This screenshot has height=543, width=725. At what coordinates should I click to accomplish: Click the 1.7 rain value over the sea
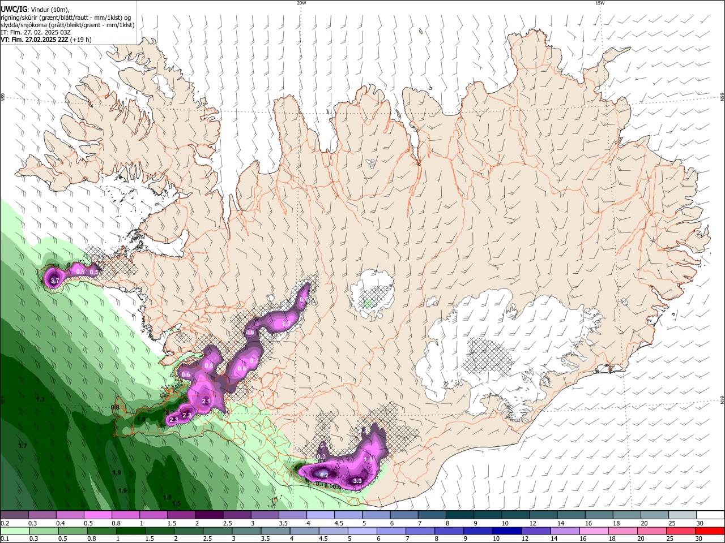[x=23, y=446]
